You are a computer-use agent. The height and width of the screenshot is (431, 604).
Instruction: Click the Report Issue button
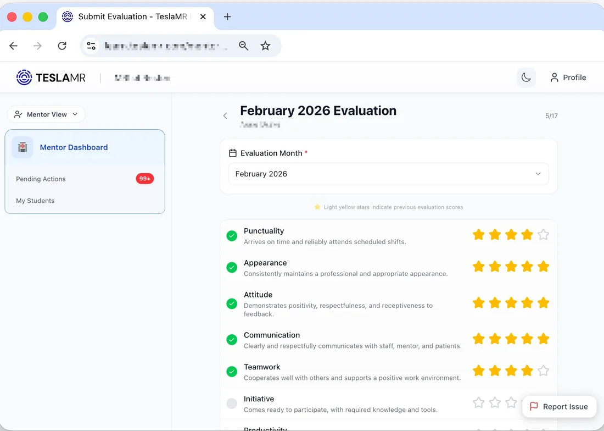click(x=560, y=406)
